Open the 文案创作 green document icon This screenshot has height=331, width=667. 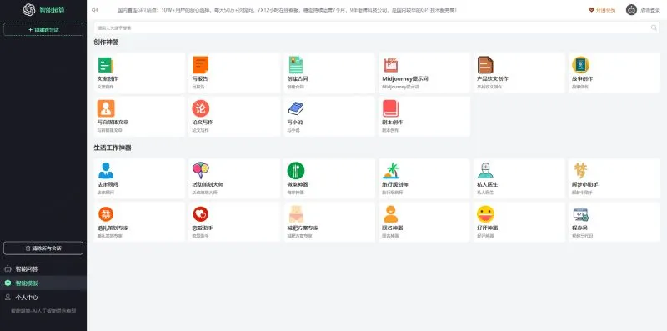106,65
